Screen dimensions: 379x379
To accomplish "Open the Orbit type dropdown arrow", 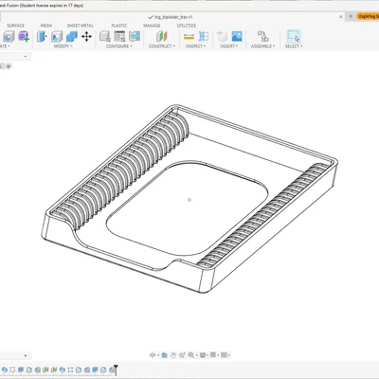I will 158,355.
